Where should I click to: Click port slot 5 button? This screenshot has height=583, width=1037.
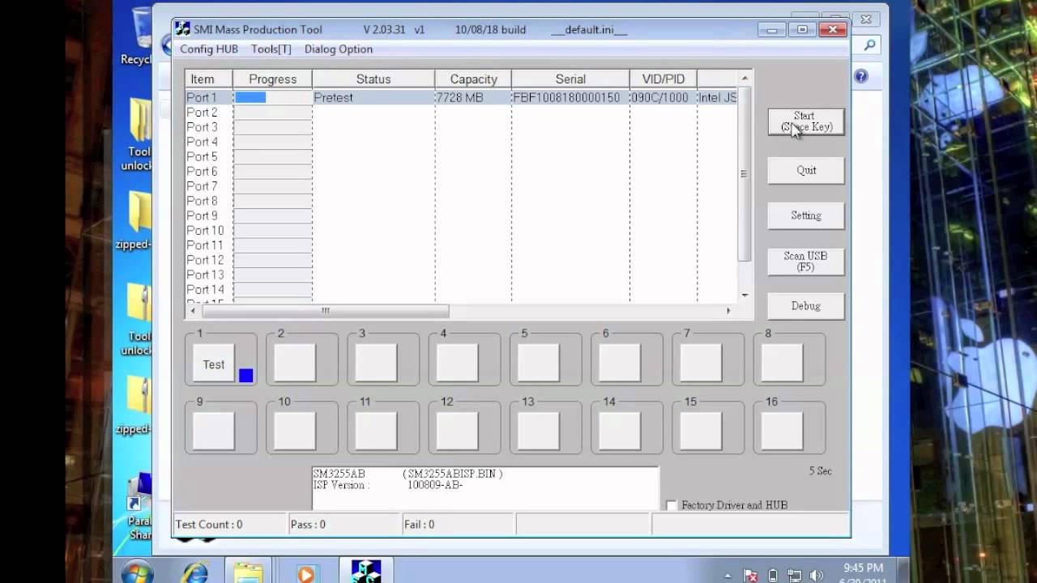(539, 363)
